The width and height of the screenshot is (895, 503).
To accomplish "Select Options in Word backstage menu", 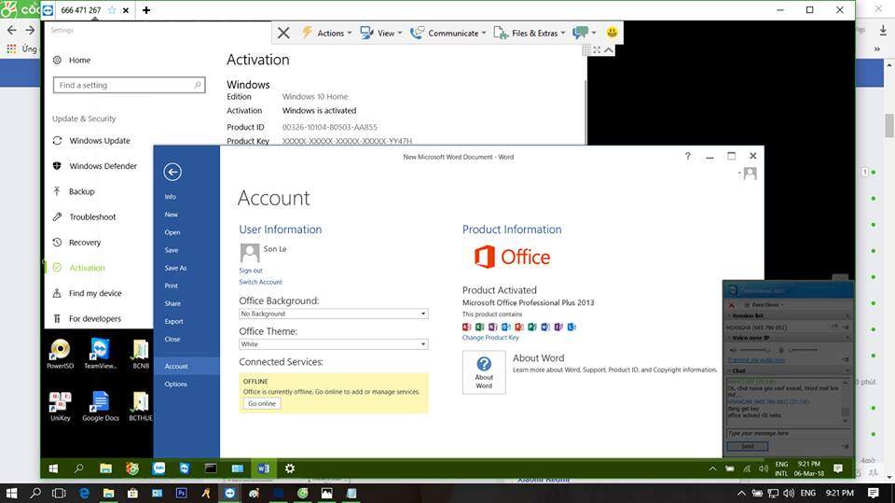I will tap(176, 384).
